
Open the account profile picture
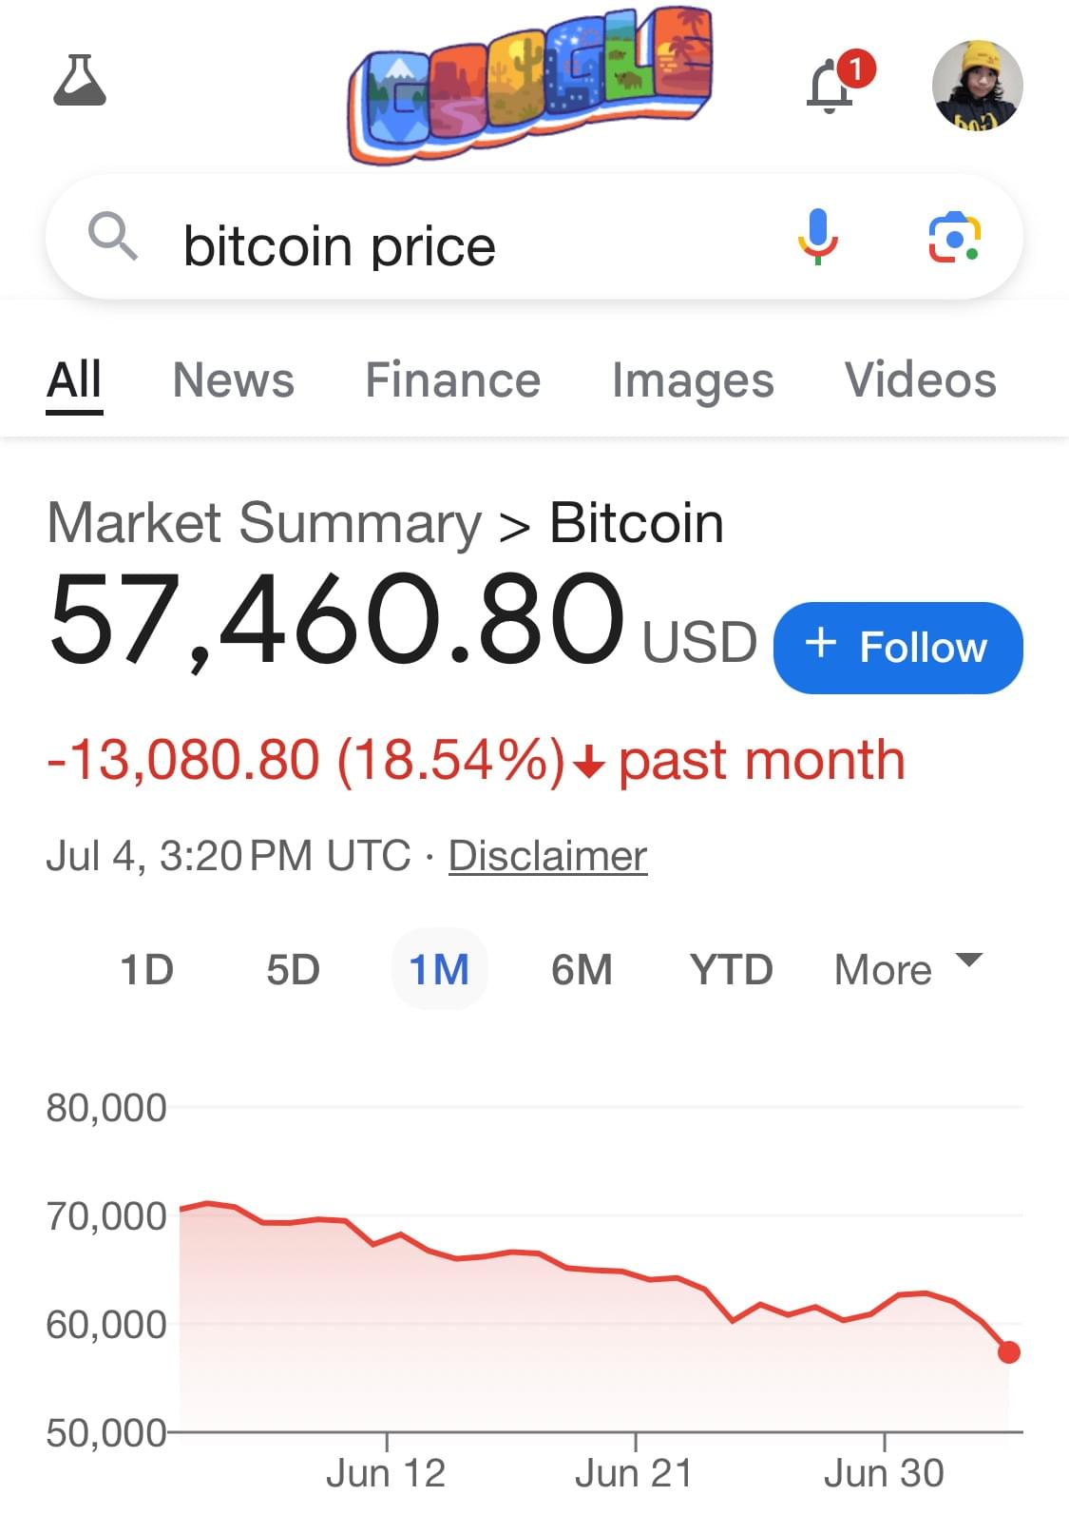(x=977, y=85)
